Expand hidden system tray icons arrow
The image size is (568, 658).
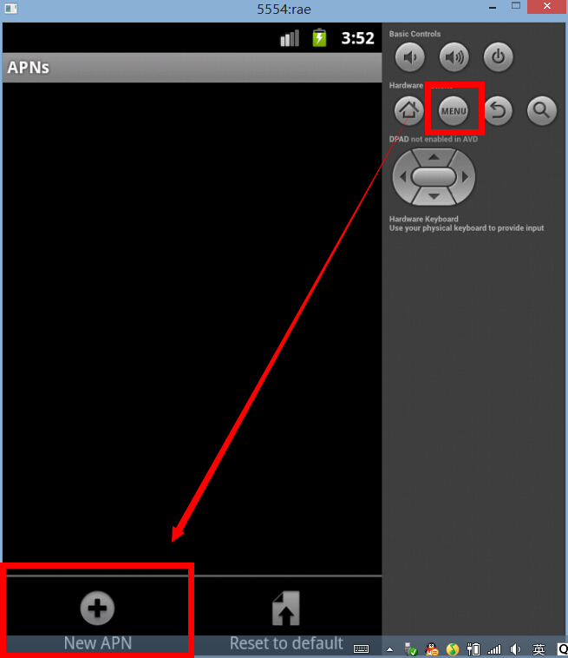pos(390,649)
